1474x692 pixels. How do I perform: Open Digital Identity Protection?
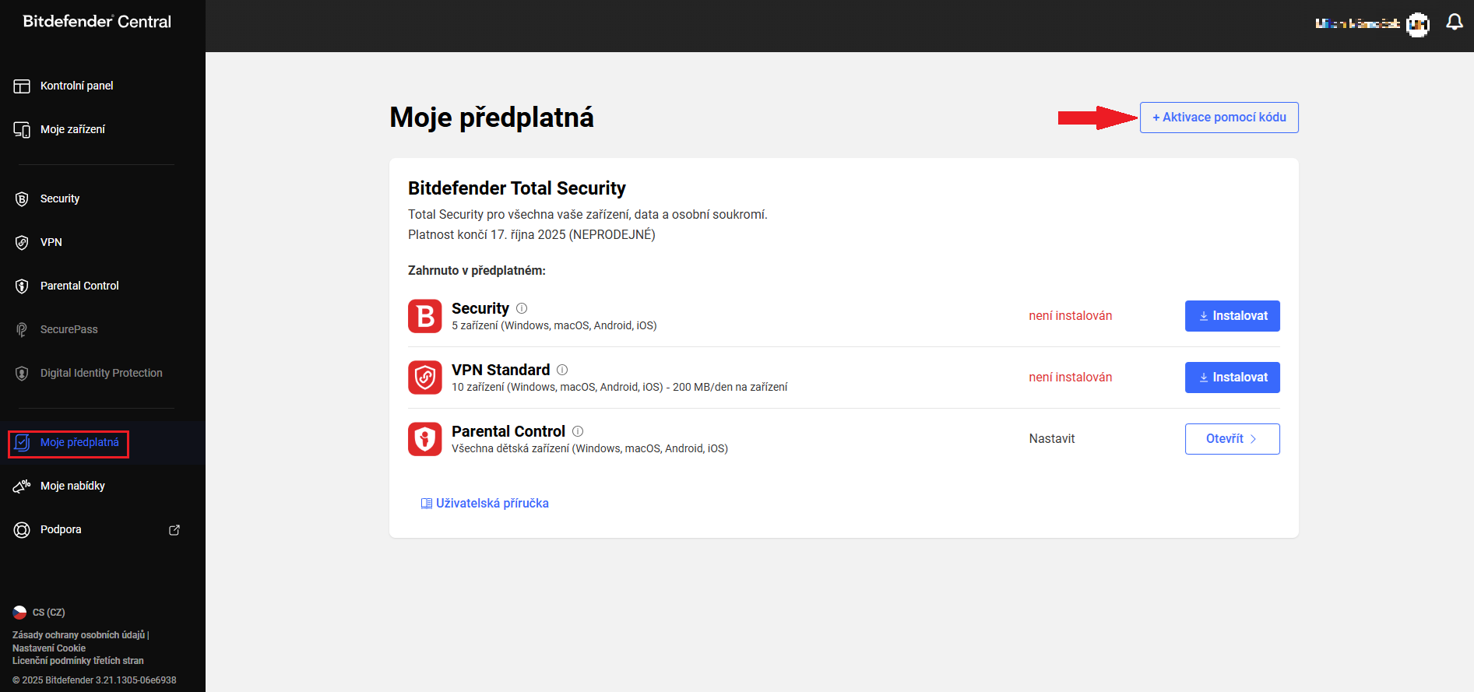point(103,373)
